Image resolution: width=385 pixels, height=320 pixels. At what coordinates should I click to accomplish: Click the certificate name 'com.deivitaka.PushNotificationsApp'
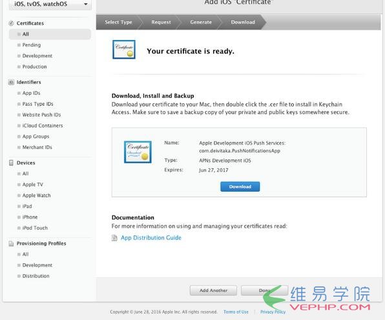coord(240,151)
